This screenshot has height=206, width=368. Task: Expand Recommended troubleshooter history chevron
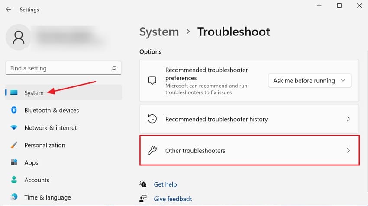point(348,119)
